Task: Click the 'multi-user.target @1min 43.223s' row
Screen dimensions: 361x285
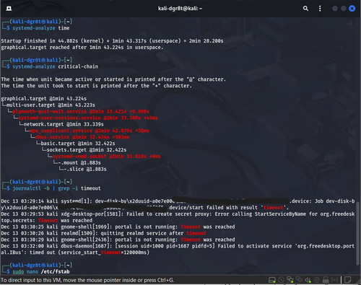Action: click(x=48, y=105)
